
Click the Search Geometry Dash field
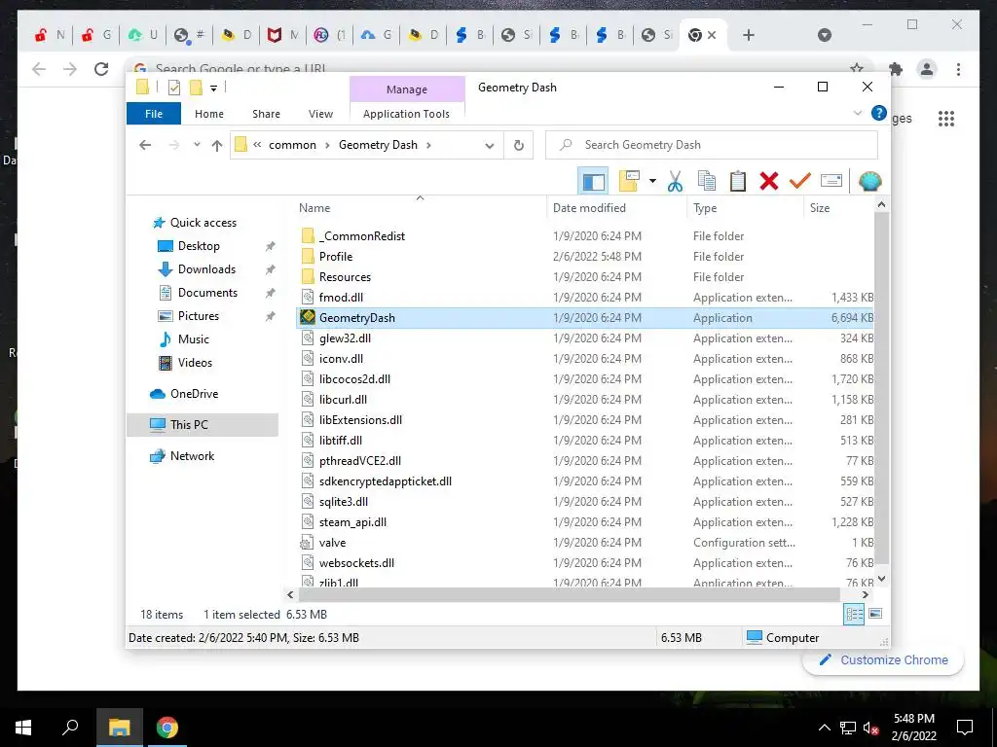712,145
